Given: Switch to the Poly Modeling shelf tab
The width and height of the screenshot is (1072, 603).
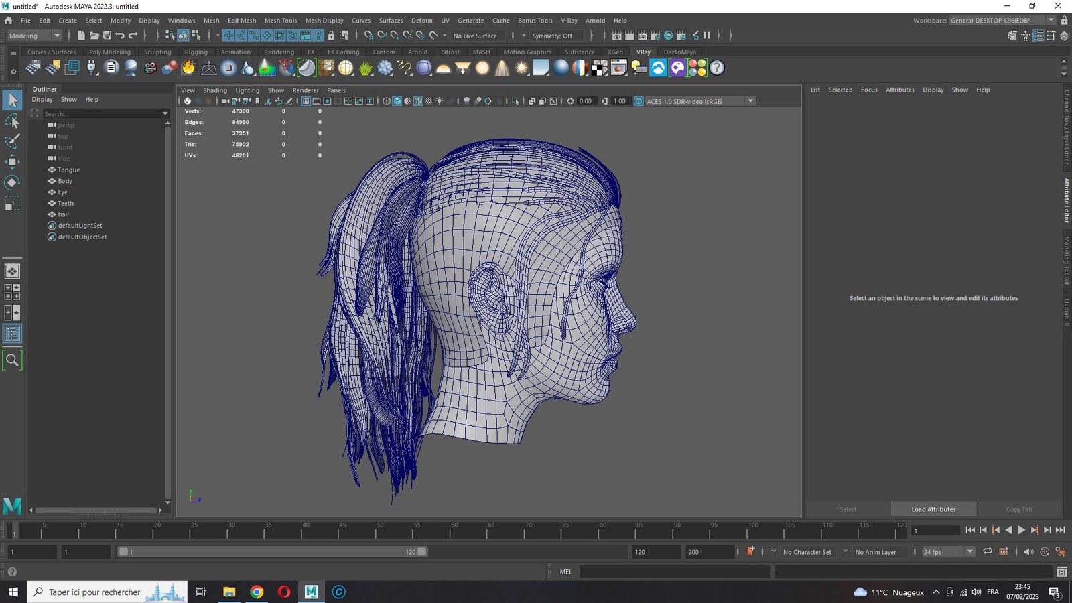Looking at the screenshot, I should point(110,52).
